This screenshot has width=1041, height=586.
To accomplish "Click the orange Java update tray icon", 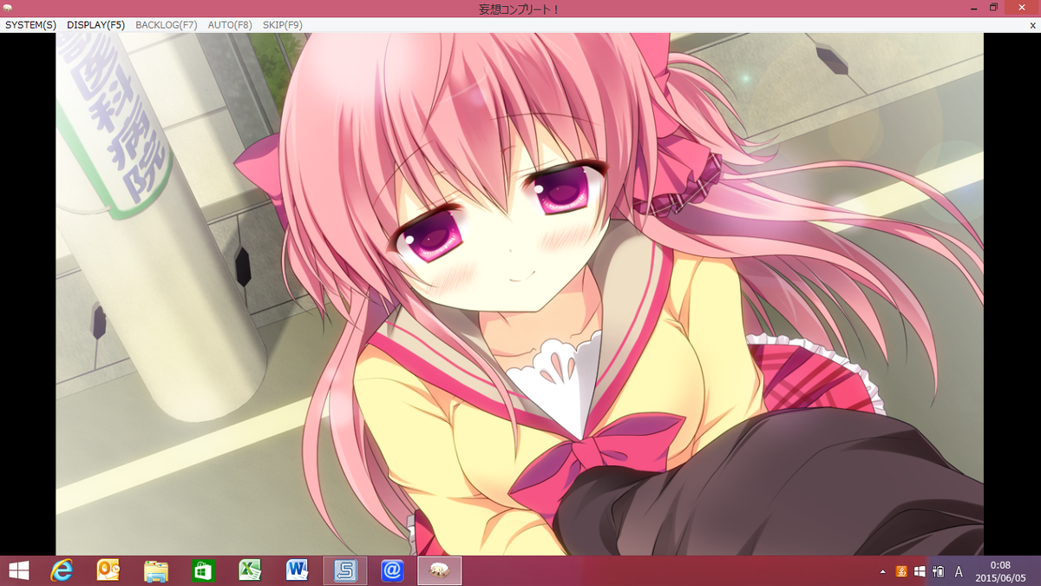I will (x=901, y=571).
